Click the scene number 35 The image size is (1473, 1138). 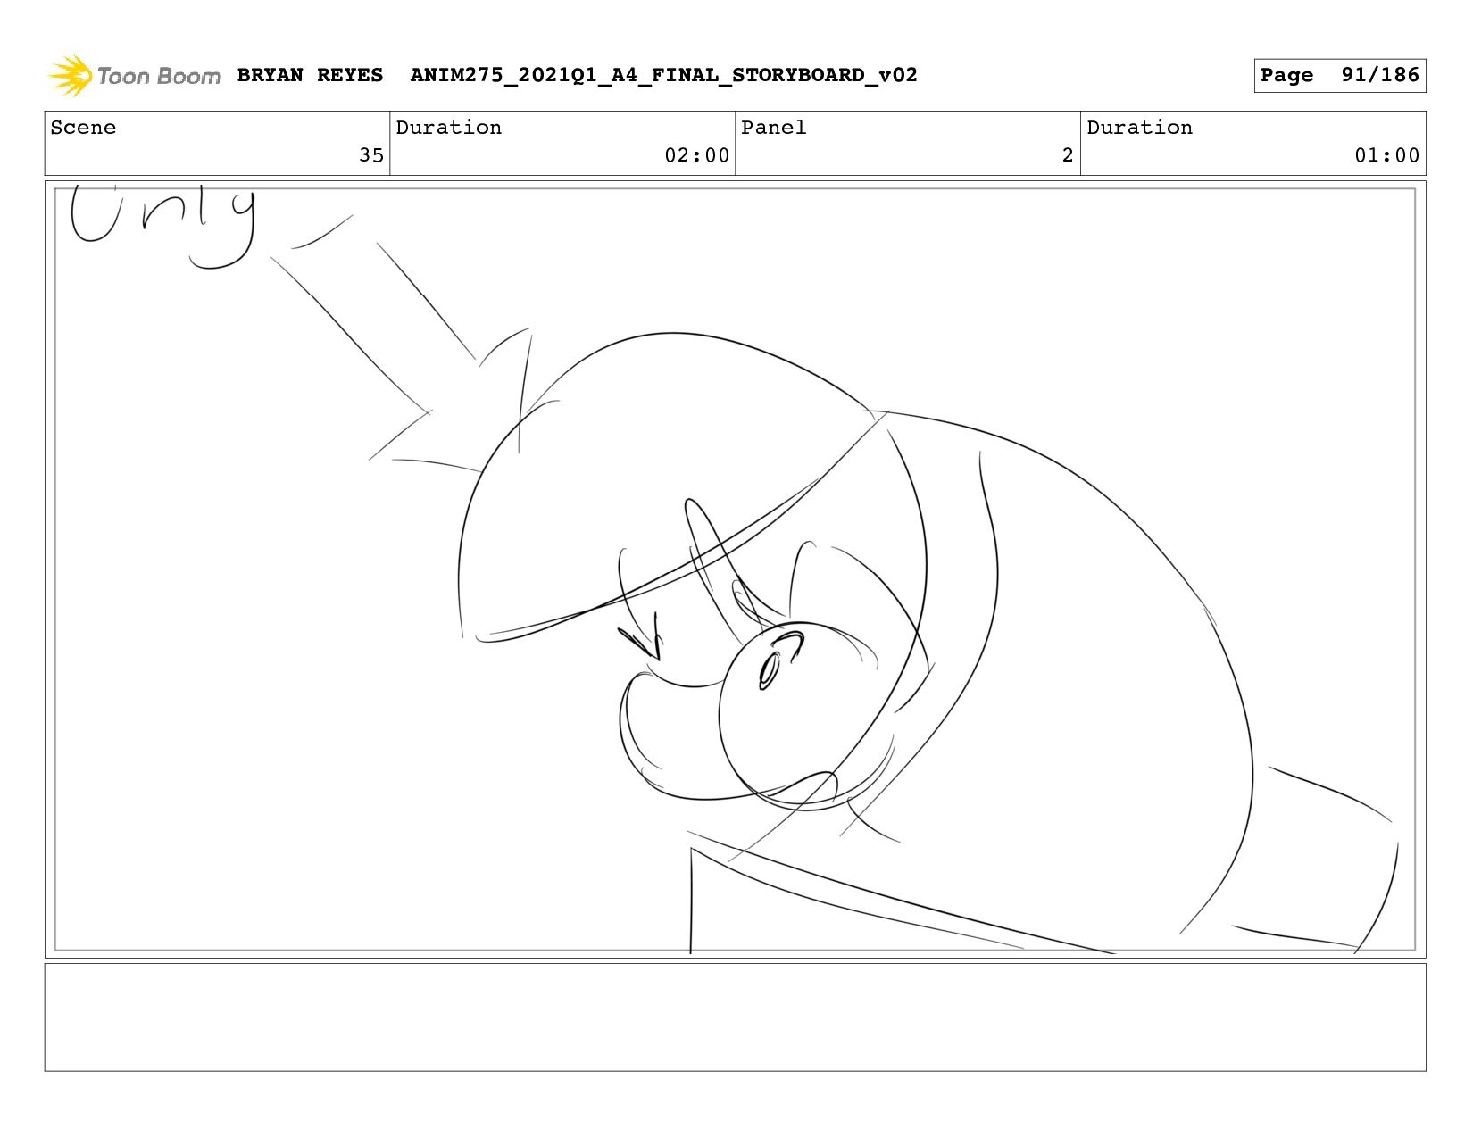pyautogui.click(x=371, y=155)
